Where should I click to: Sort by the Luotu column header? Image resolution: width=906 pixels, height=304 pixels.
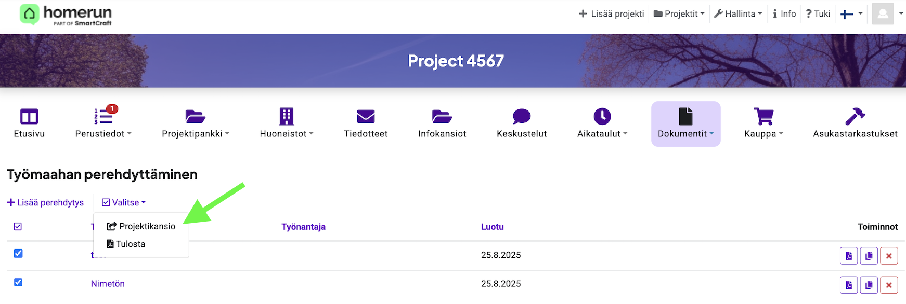492,227
